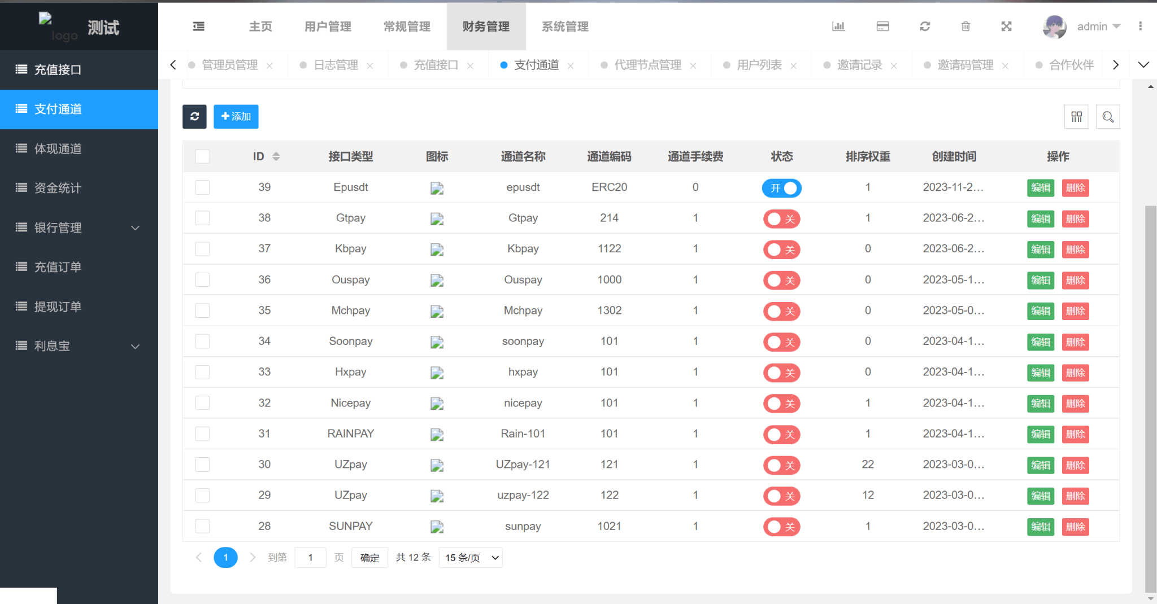Open the column display grid icon
This screenshot has height=604, width=1157.
pos(1076,117)
